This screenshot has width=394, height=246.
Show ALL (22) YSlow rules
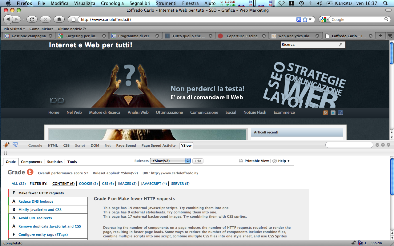tap(19, 184)
